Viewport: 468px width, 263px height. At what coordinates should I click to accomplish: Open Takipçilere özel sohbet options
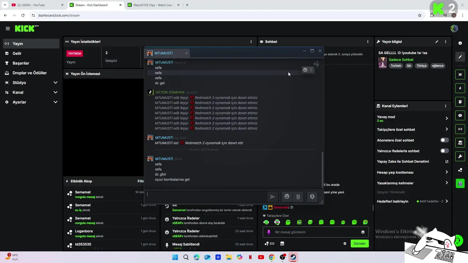(446, 129)
